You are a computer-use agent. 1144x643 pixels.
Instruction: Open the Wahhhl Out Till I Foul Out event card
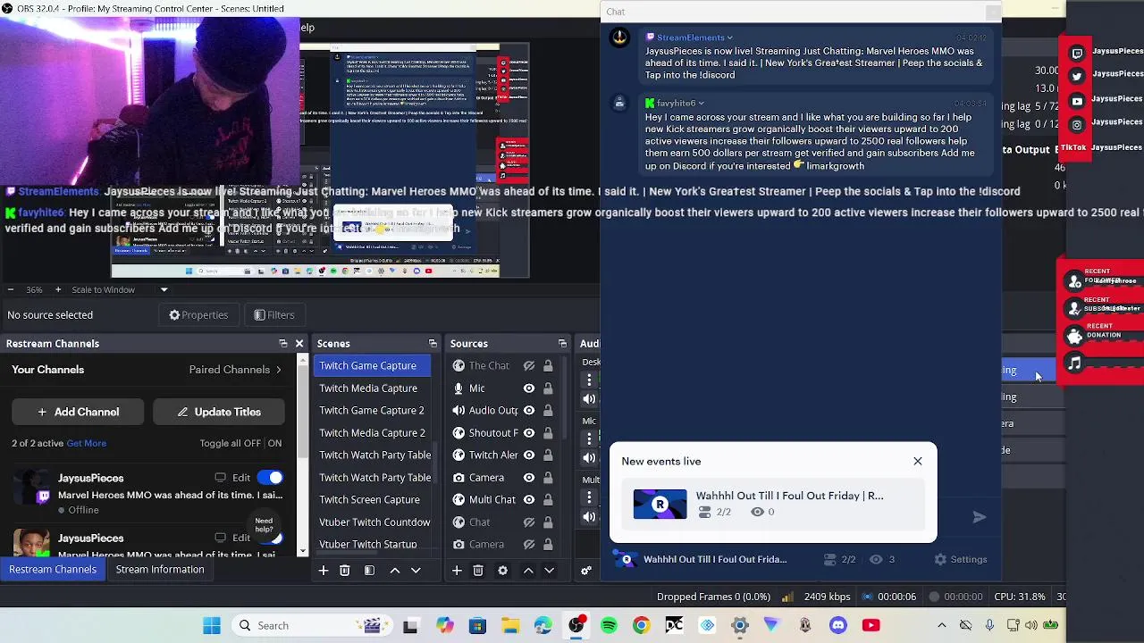774,505
